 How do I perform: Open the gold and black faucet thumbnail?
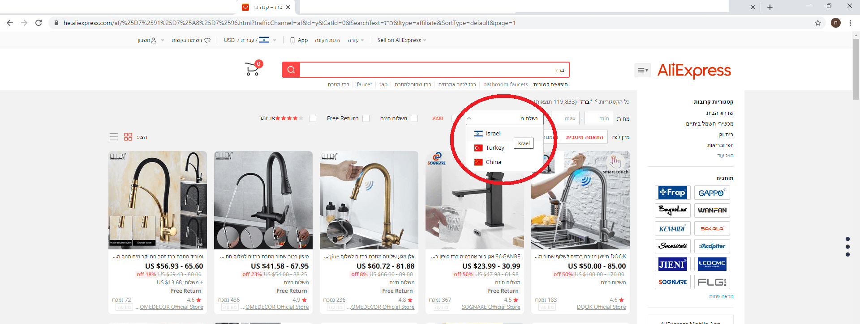(158, 200)
